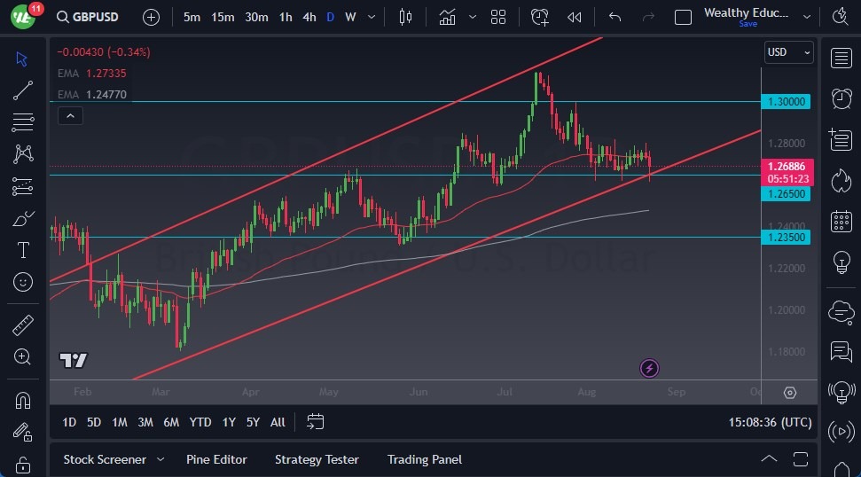Switch to the Strategy Tester tab
Viewport: 861px width, 477px height.
coord(317,459)
